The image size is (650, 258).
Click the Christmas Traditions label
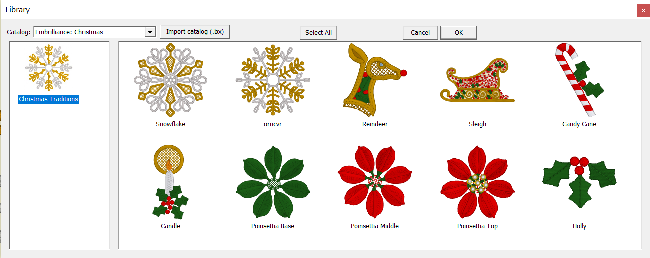tap(48, 99)
